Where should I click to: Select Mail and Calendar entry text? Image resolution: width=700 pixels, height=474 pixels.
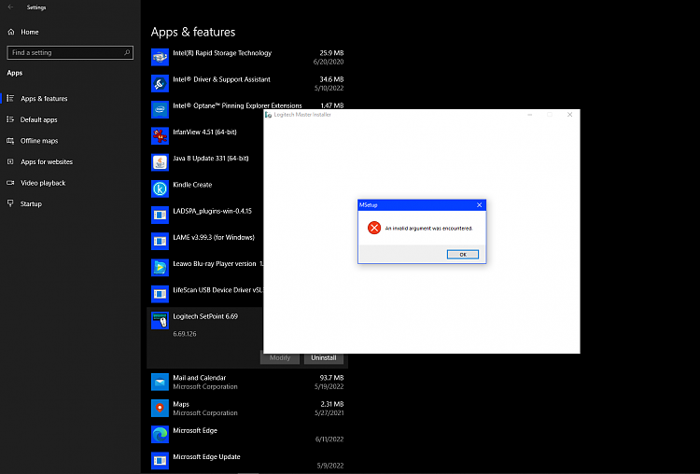(200, 378)
